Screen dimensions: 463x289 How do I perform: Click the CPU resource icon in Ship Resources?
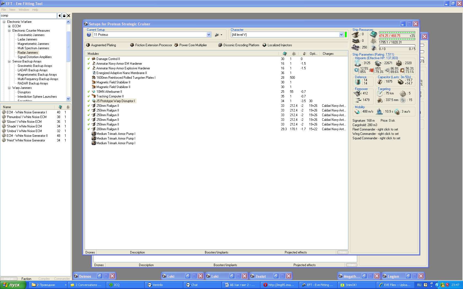click(x=373, y=34)
